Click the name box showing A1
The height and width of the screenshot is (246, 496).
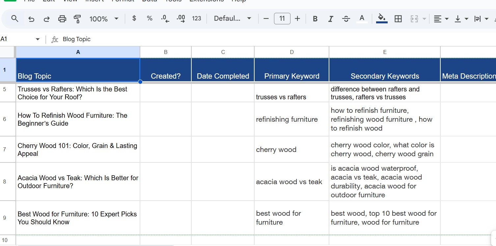point(16,39)
